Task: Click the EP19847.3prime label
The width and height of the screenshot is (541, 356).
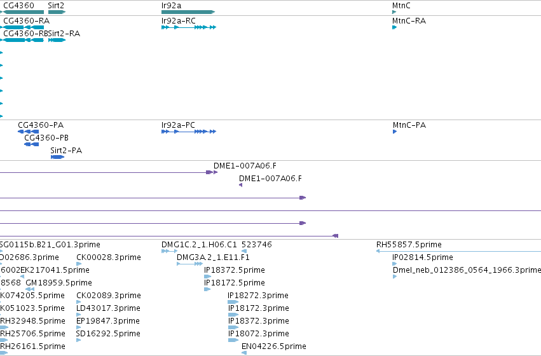Action: pos(108,321)
